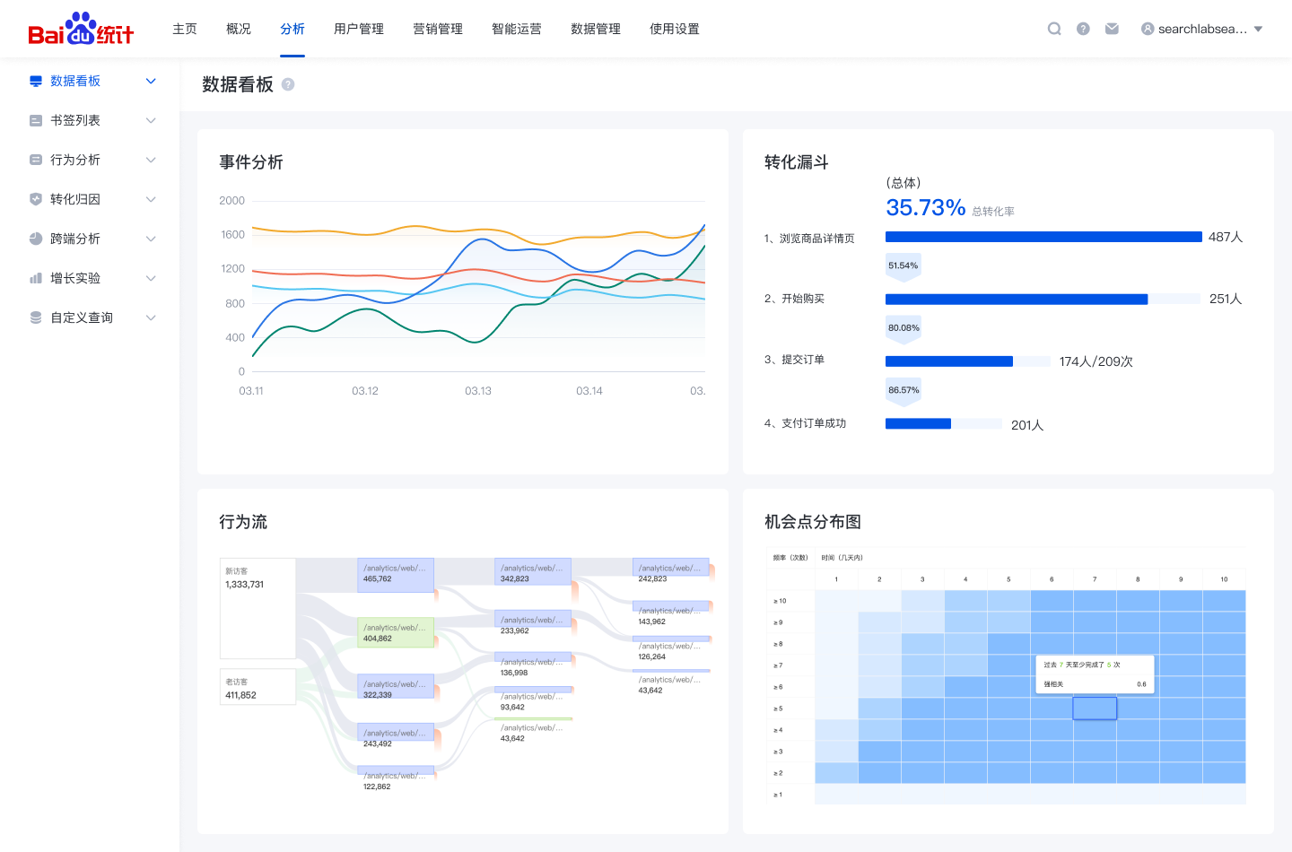Expand the 行为分析 sidebar chevron

[x=151, y=160]
